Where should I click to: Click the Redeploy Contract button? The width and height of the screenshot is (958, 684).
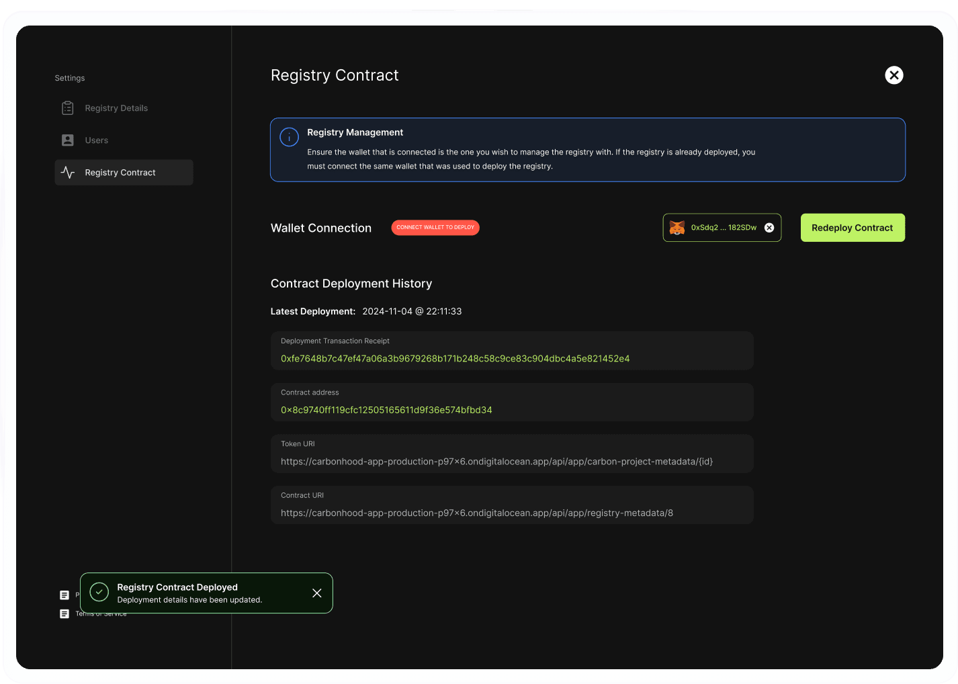pyautogui.click(x=853, y=228)
